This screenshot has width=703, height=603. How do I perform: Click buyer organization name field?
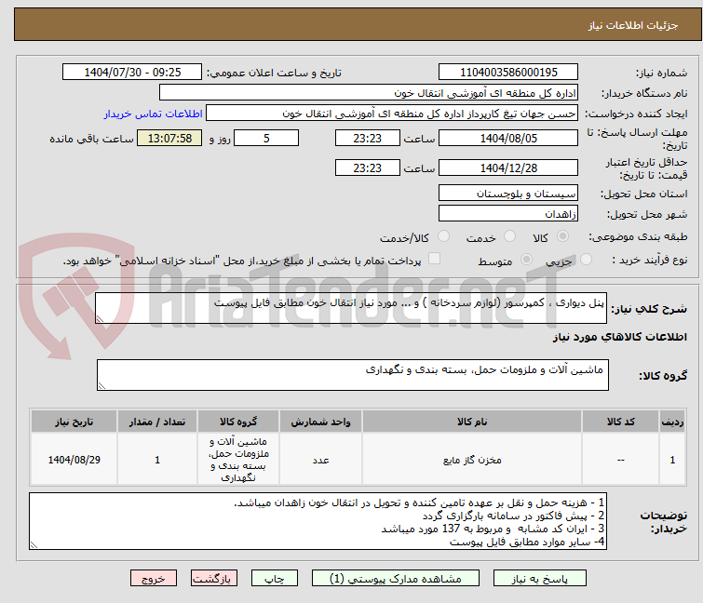click(369, 93)
